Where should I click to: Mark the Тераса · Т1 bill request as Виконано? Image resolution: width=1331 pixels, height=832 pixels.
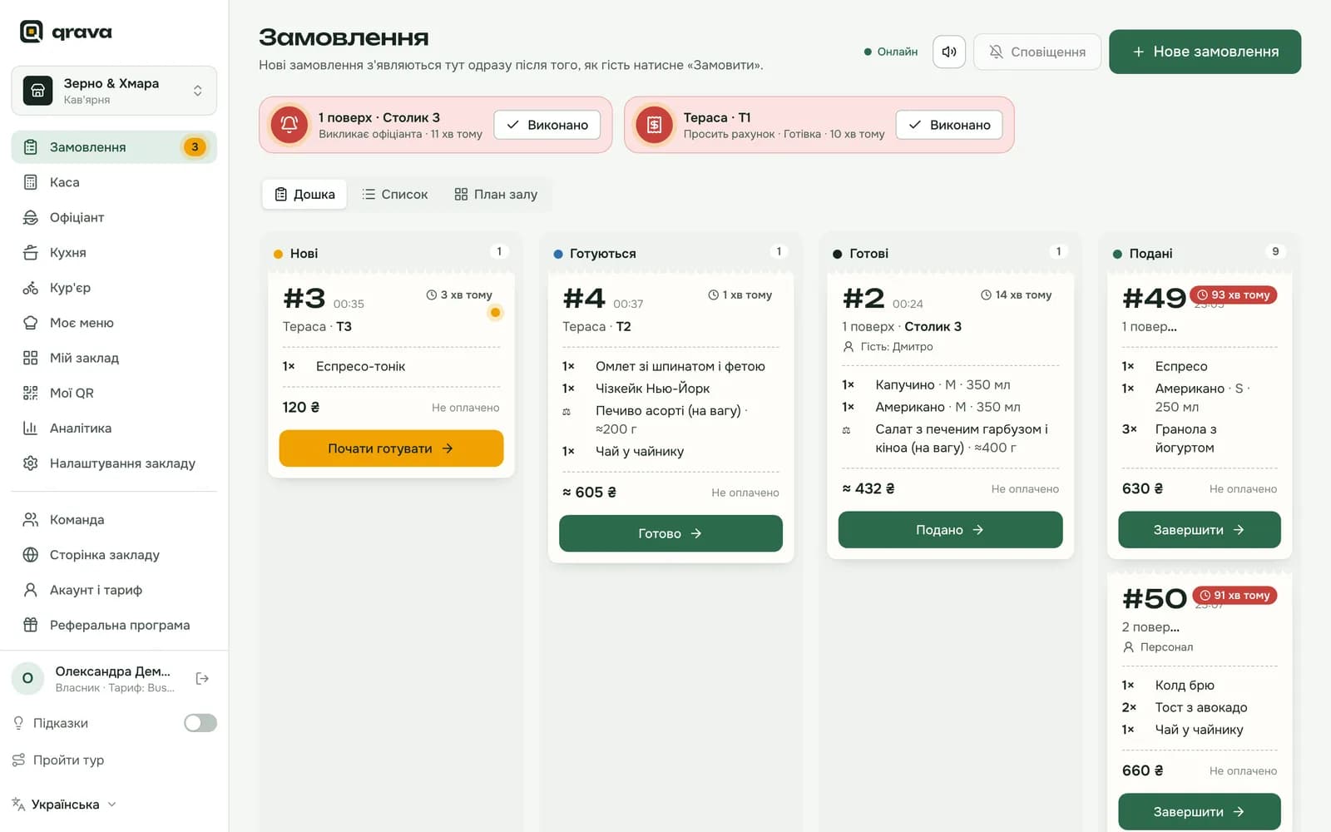(x=949, y=125)
